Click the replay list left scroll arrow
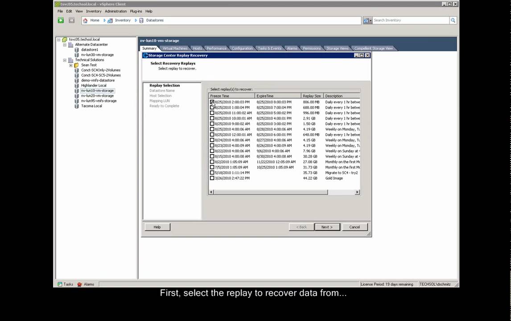The height and width of the screenshot is (321, 511). [211, 192]
